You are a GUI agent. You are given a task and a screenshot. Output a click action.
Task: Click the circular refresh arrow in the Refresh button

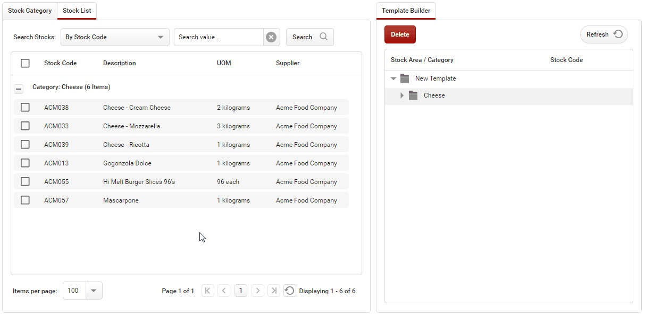point(617,34)
